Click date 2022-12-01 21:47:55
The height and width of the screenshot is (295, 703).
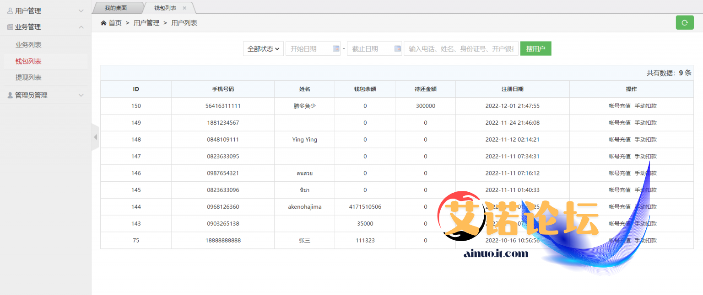coord(513,106)
